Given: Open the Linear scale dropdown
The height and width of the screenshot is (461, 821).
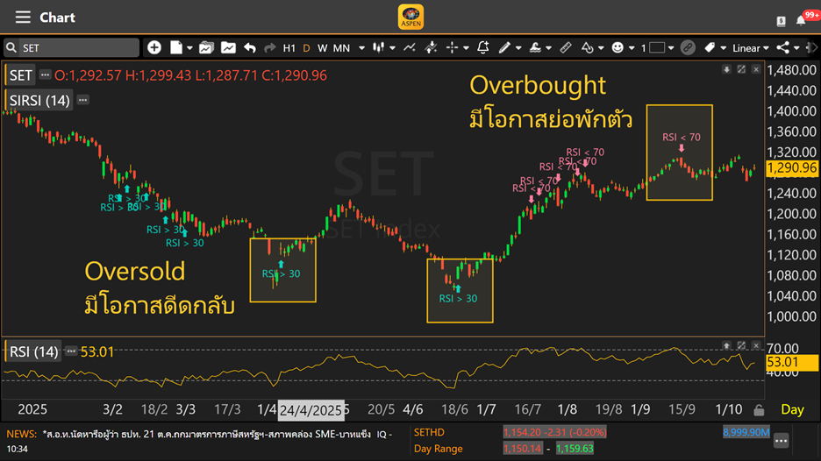Looking at the screenshot, I should 750,48.
